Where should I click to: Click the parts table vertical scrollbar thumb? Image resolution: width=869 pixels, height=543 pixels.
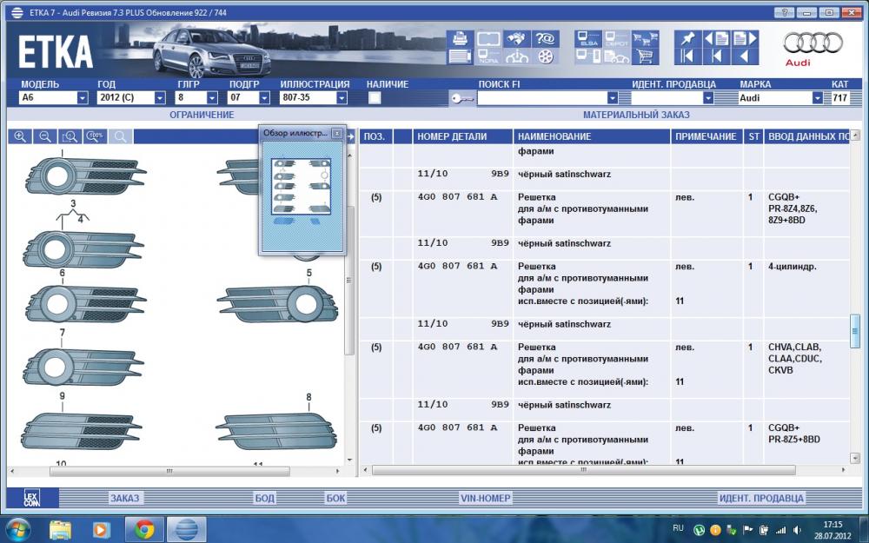[x=855, y=331]
